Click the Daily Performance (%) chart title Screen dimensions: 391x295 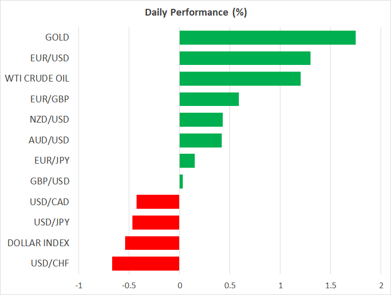pos(195,12)
